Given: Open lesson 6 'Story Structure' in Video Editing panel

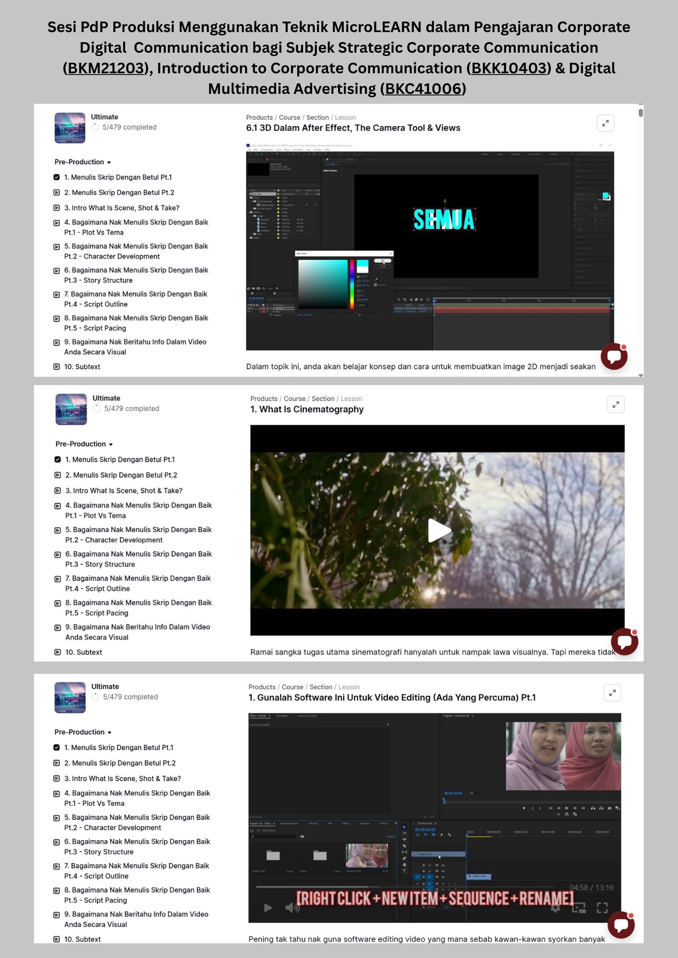Looking at the screenshot, I should pyautogui.click(x=137, y=846).
